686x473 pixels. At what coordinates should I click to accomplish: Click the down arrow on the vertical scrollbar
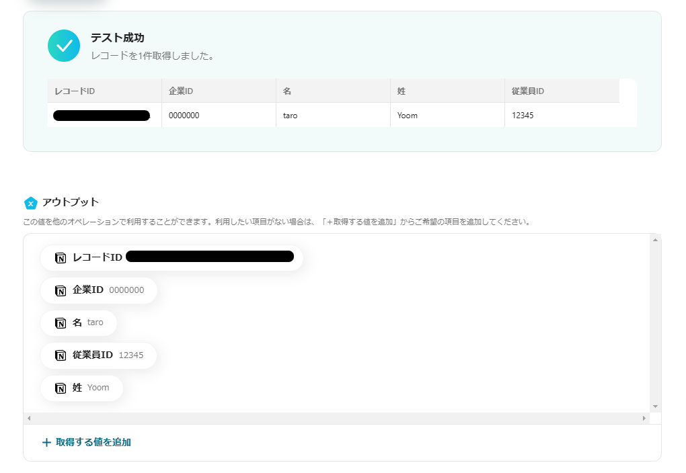654,406
